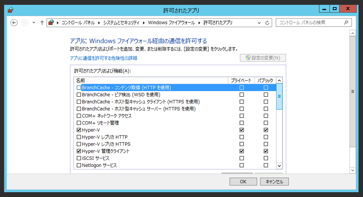
Task: Click the OK button
Action: [243, 182]
